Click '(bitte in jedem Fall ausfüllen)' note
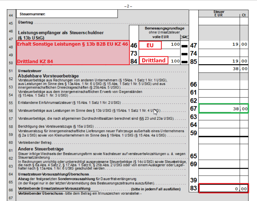 (x=156, y=189)
